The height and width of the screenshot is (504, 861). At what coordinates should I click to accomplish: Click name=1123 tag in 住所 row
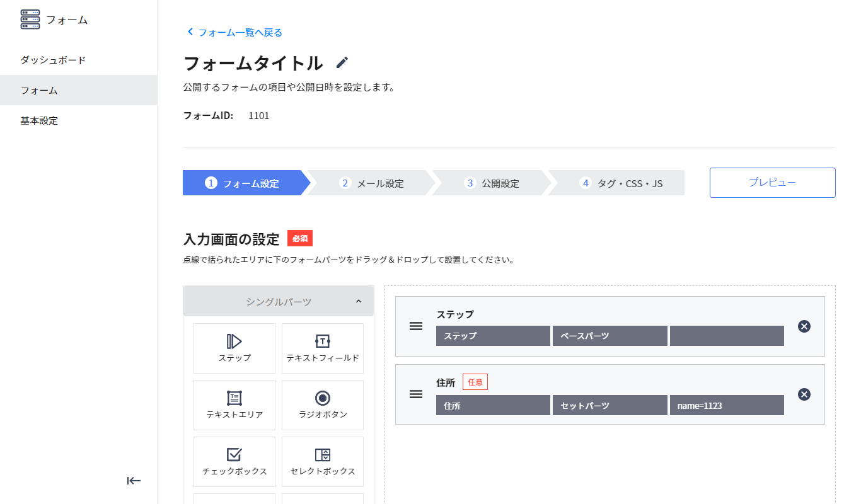coord(727,405)
